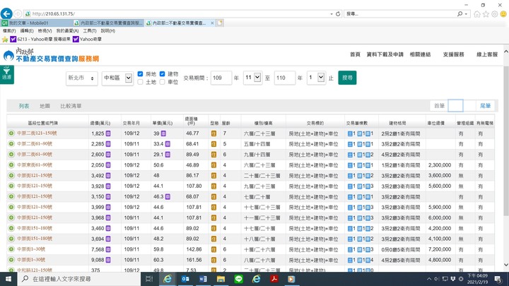Click start year field showing 109
The height and width of the screenshot is (286, 509).
221,78
